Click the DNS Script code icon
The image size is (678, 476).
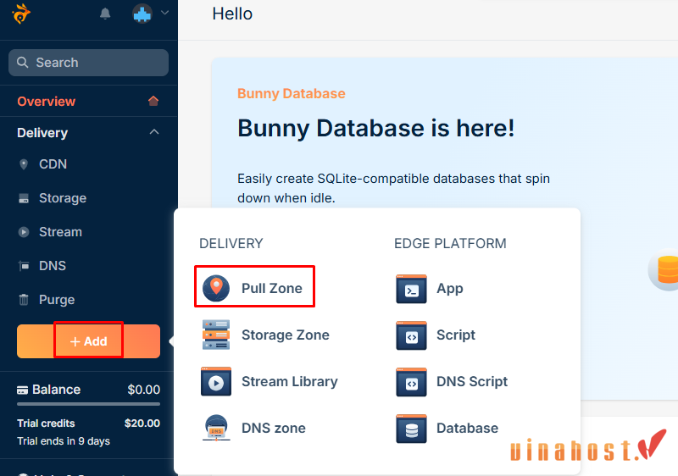(x=411, y=382)
